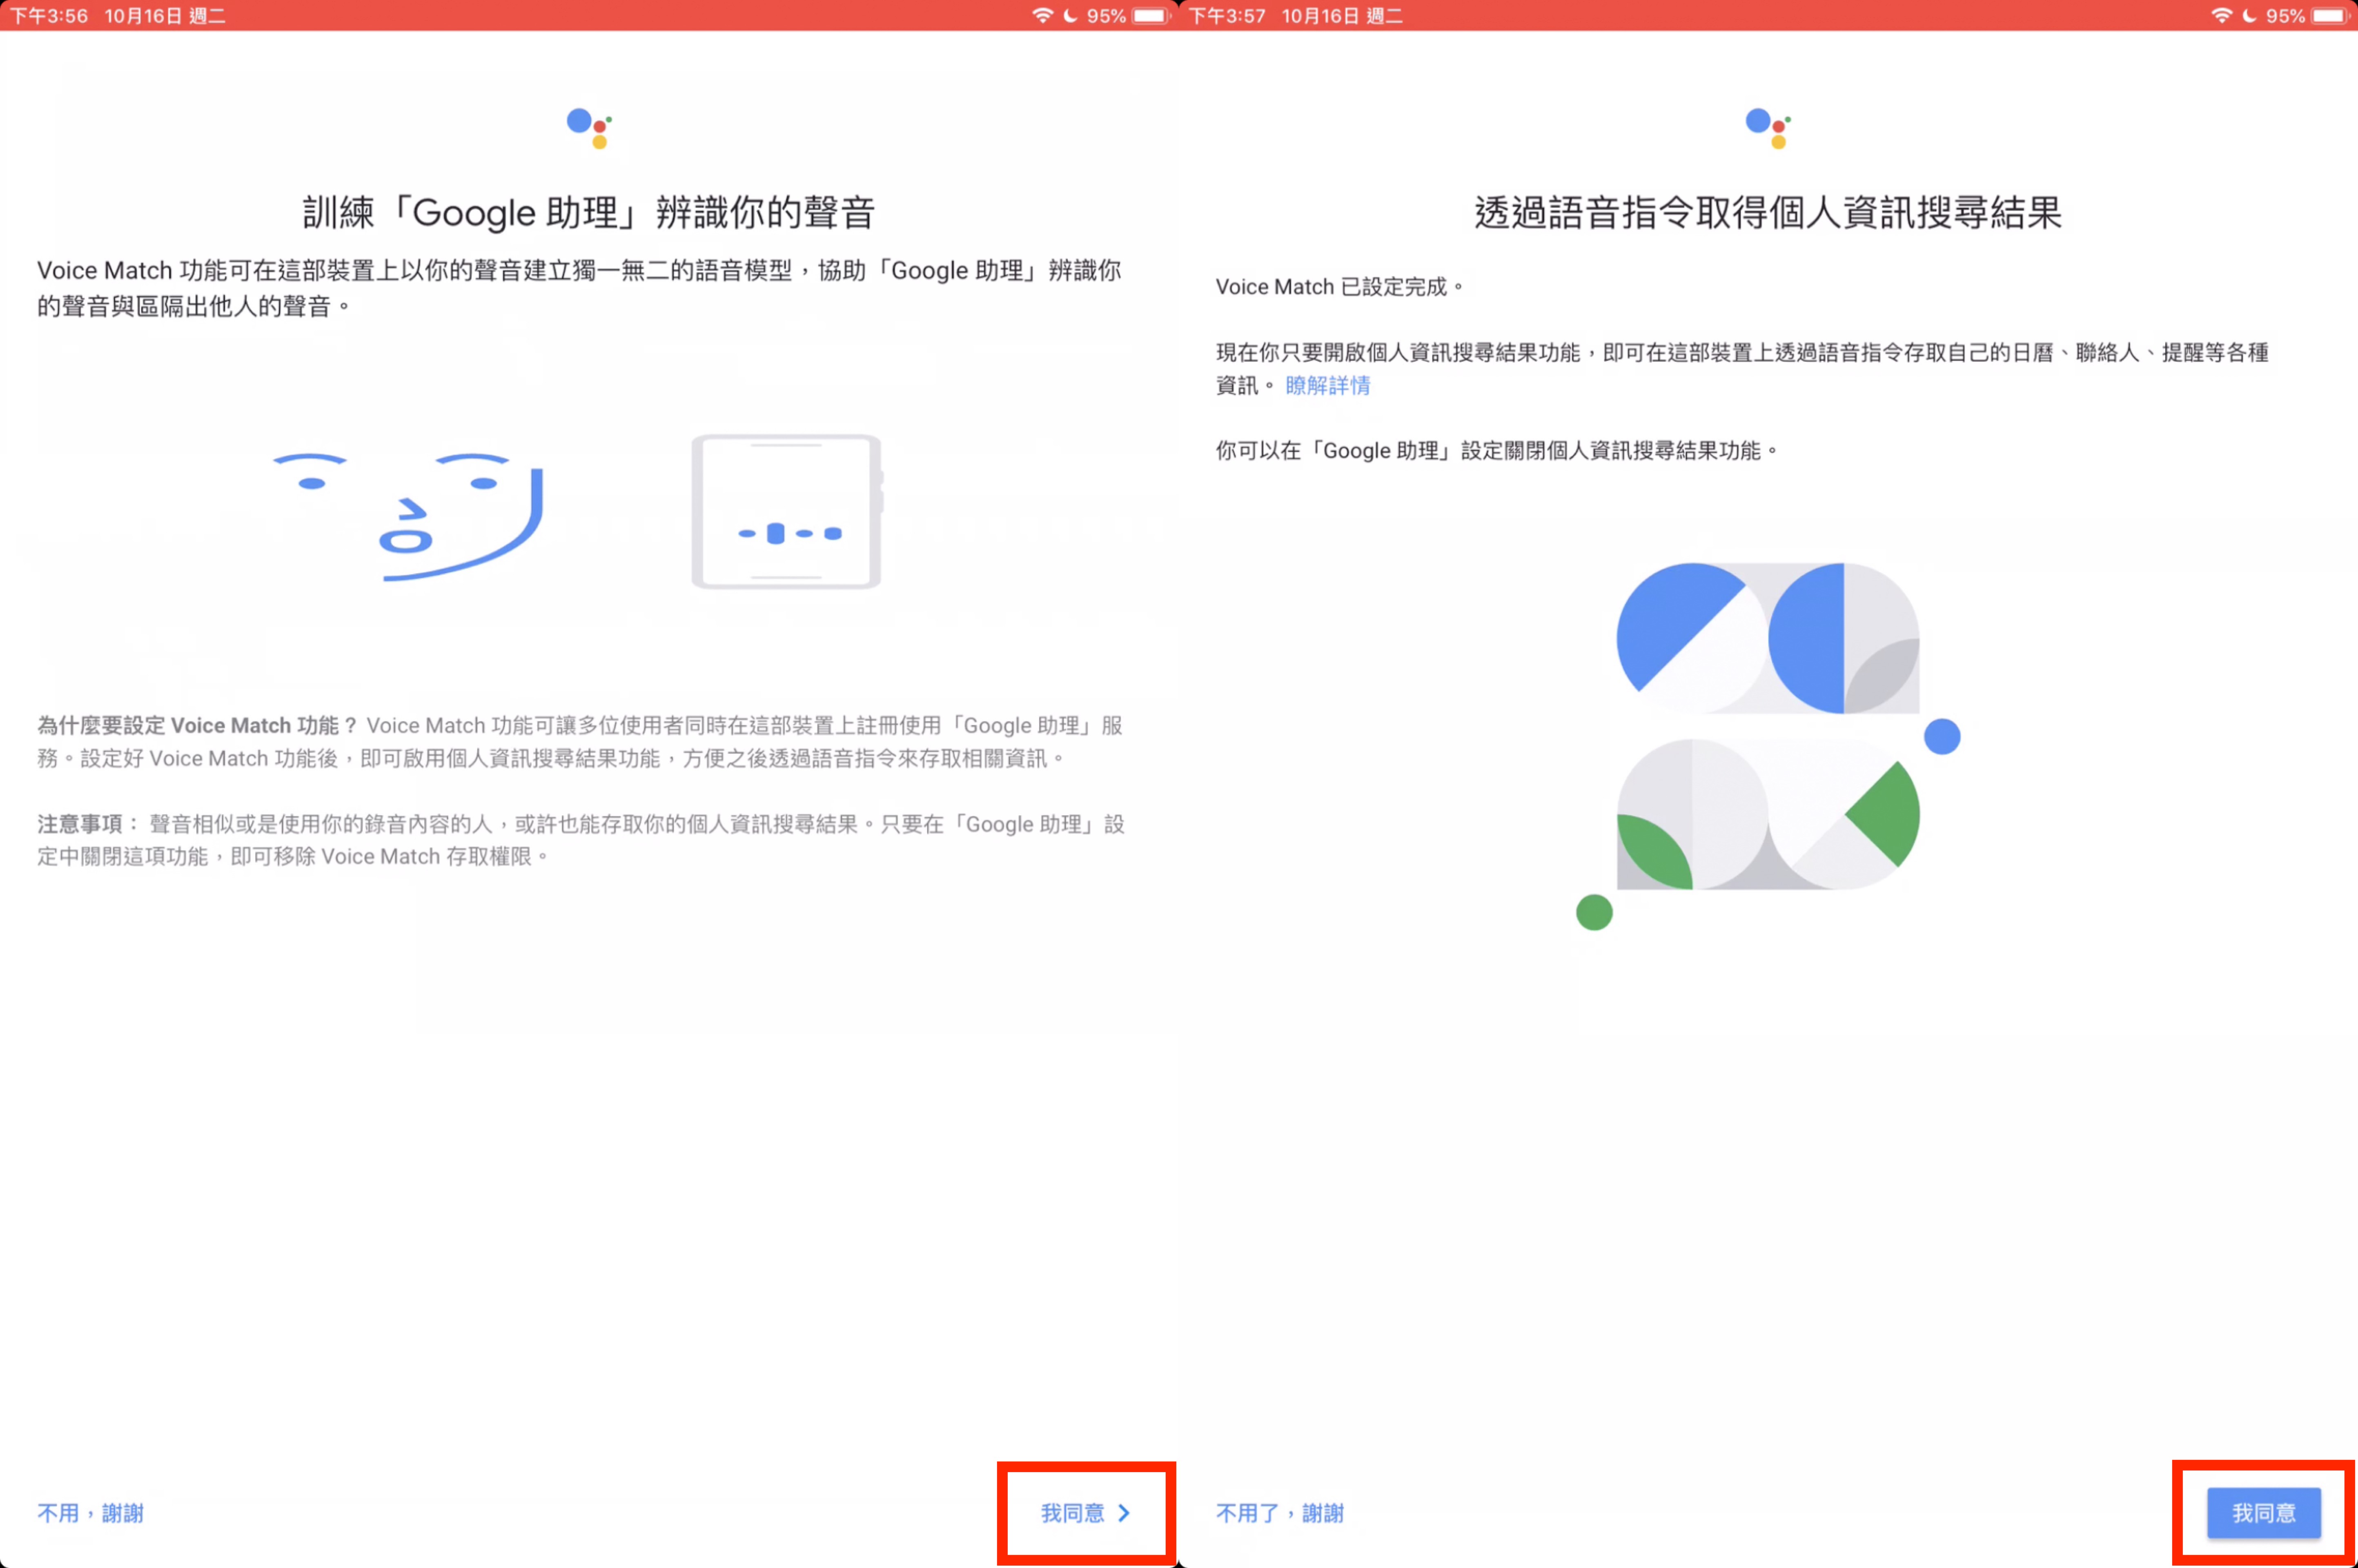Tap the time 下午3:57 in status bar

[1227, 15]
